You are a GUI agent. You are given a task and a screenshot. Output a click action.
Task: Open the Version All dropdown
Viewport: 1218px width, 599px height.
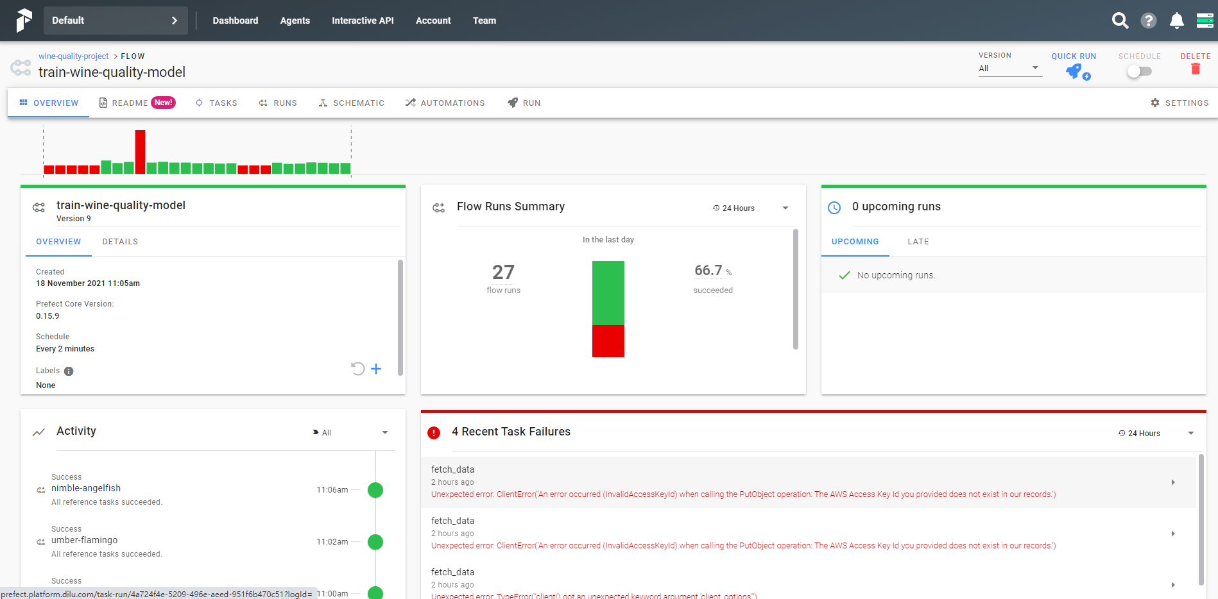pos(1010,68)
